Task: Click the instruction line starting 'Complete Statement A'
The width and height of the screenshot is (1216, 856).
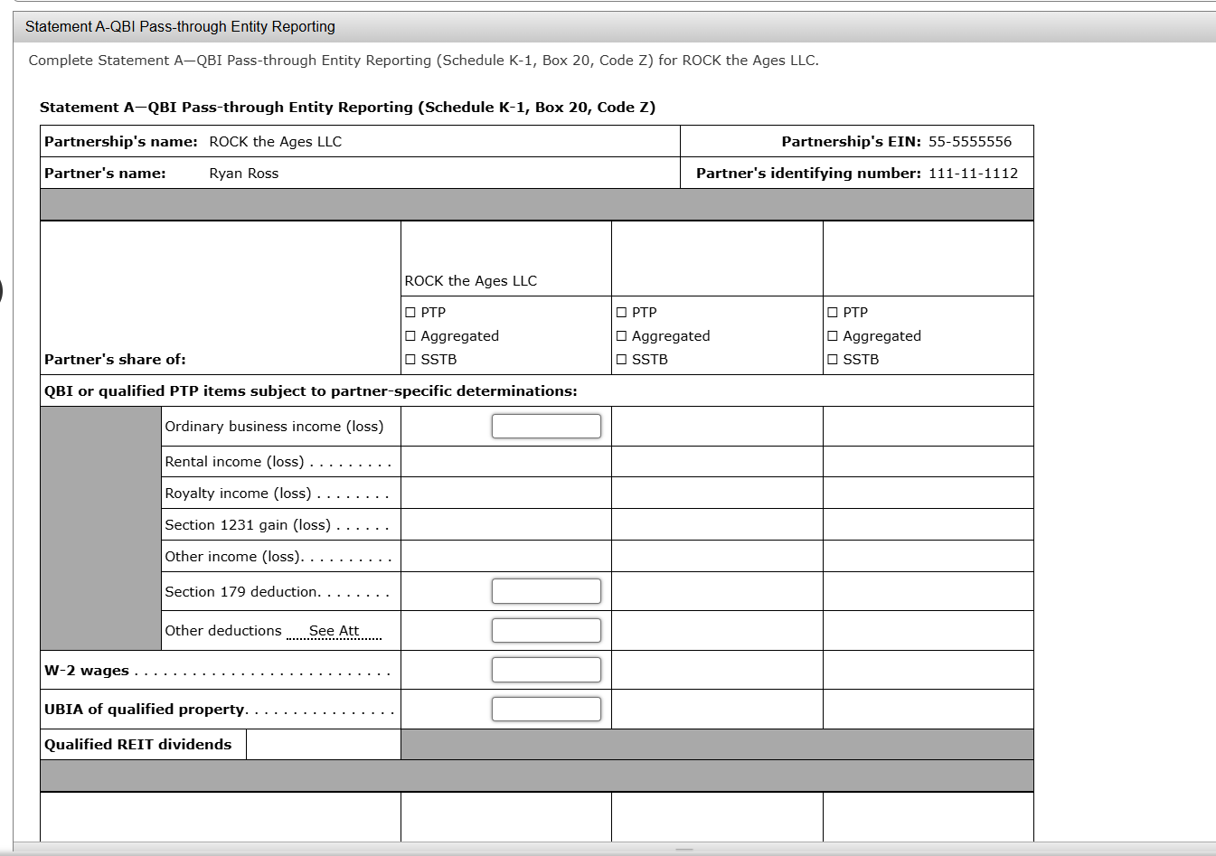Action: coord(424,61)
